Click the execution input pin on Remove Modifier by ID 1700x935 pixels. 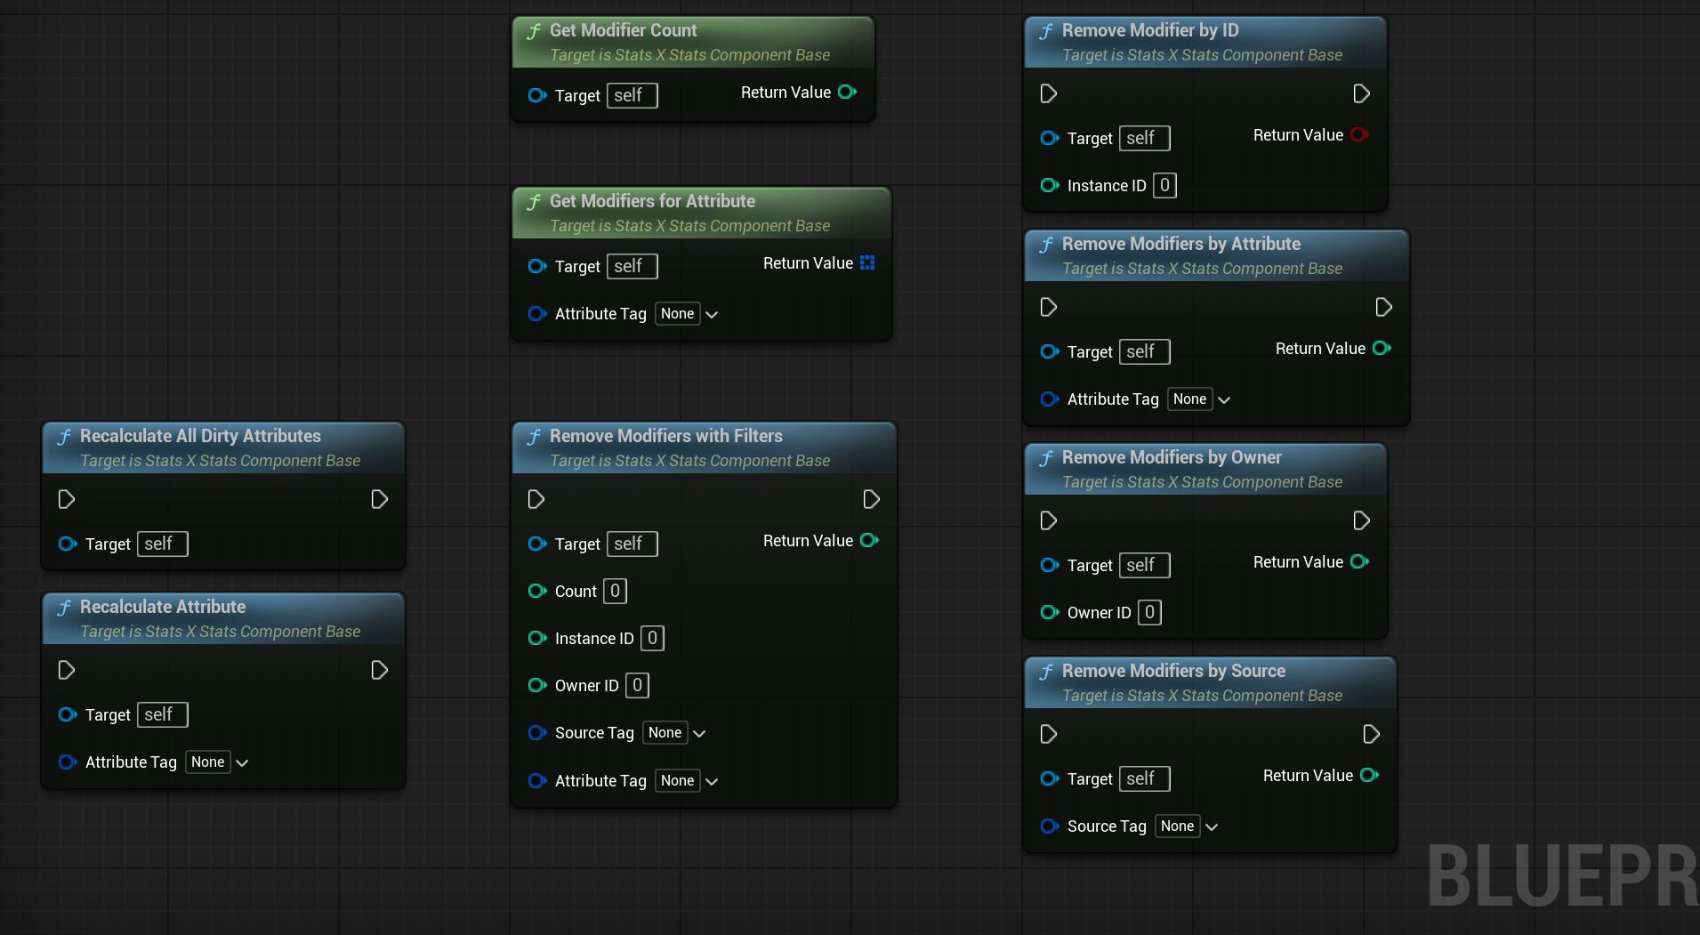1048,93
